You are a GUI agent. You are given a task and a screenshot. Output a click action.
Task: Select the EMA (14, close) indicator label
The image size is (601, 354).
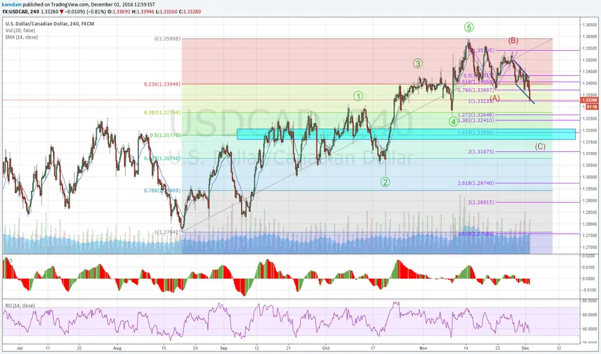21,37
